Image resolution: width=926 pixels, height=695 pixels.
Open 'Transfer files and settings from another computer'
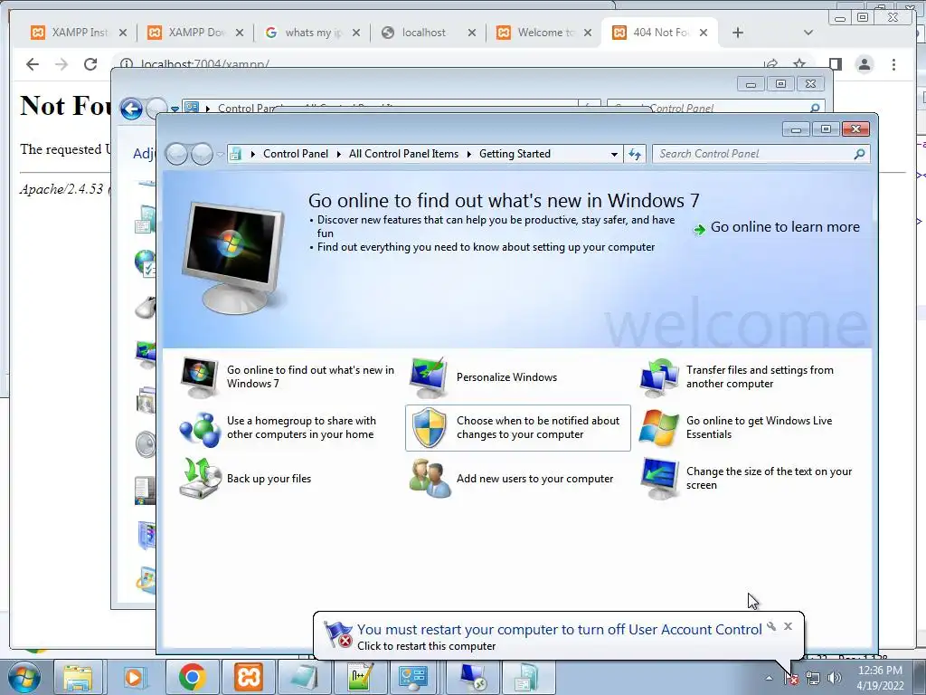coord(746,377)
